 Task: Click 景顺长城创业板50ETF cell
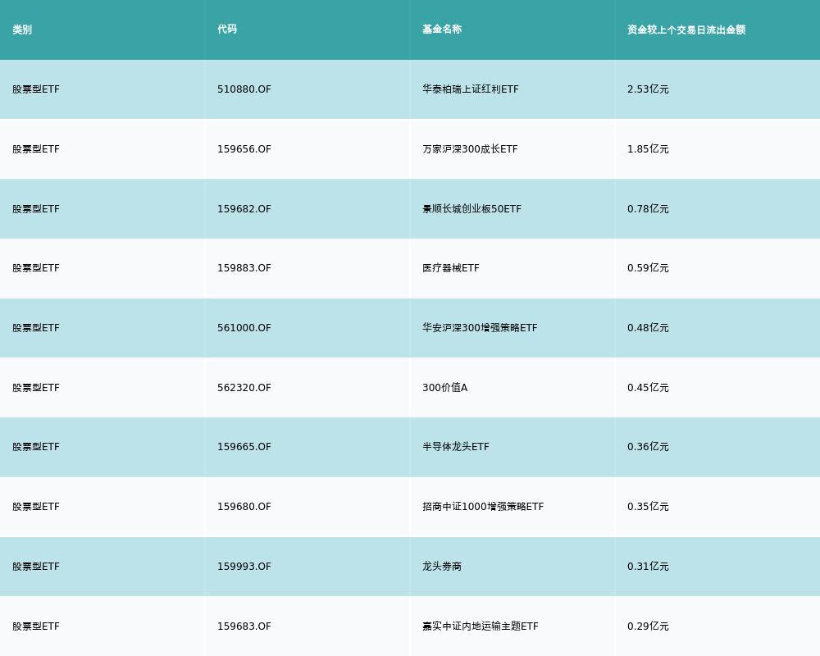[x=471, y=209]
